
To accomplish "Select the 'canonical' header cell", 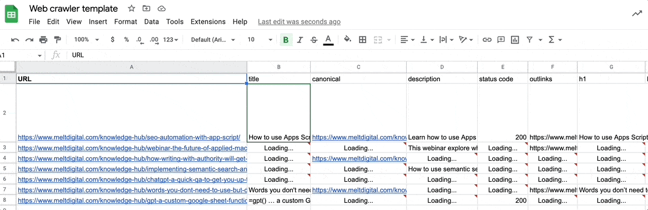I will (x=358, y=78).
